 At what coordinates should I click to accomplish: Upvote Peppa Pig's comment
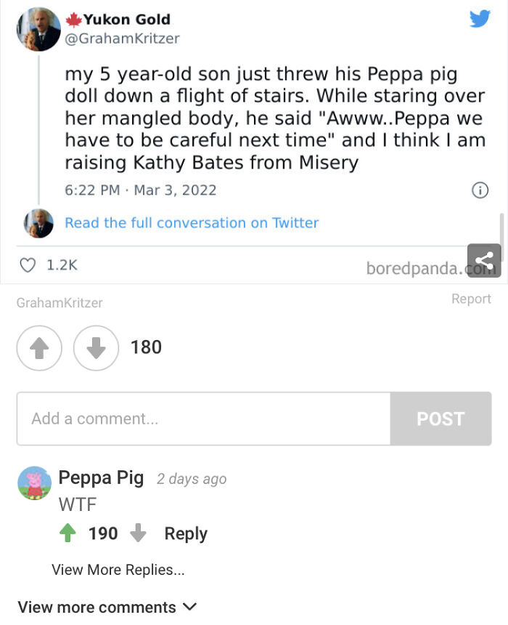click(67, 533)
